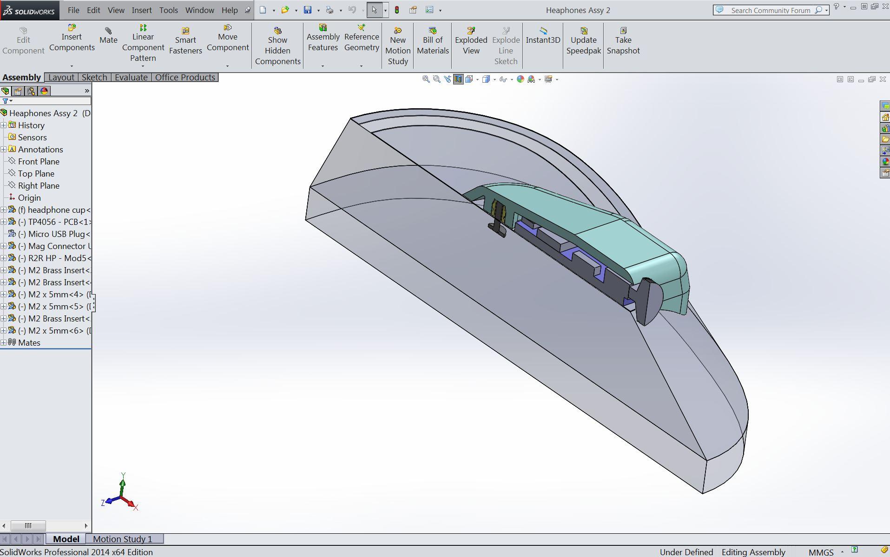Switch to the PropertyManager tab icon
This screenshot has width=890, height=557.
[18, 91]
